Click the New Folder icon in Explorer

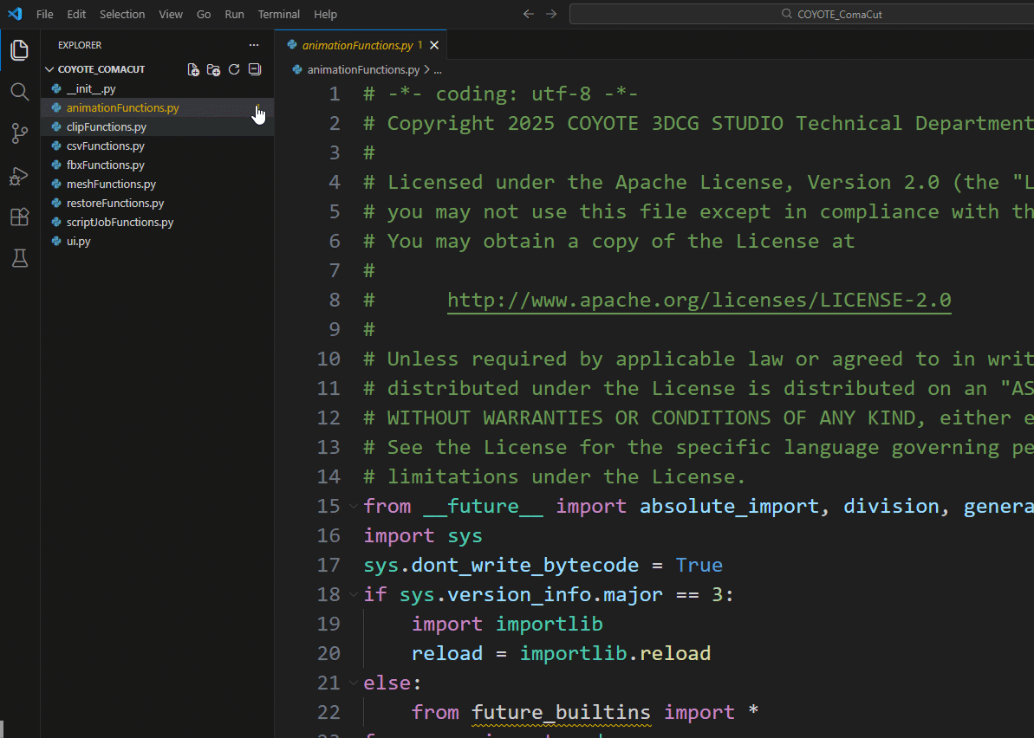213,69
